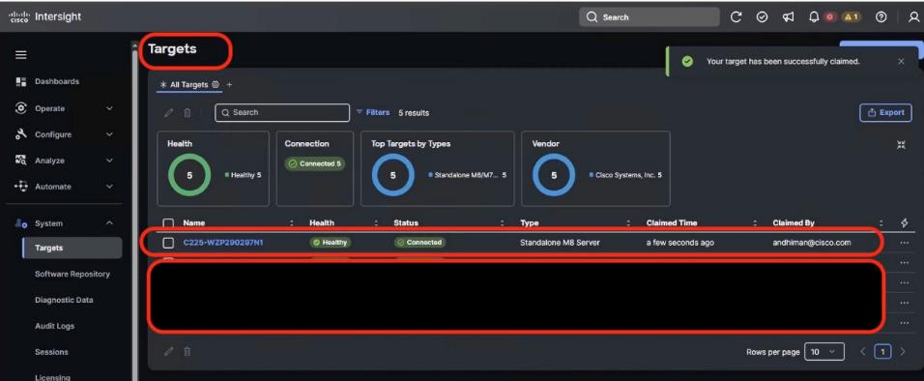Open the Name column options menu

[292, 223]
